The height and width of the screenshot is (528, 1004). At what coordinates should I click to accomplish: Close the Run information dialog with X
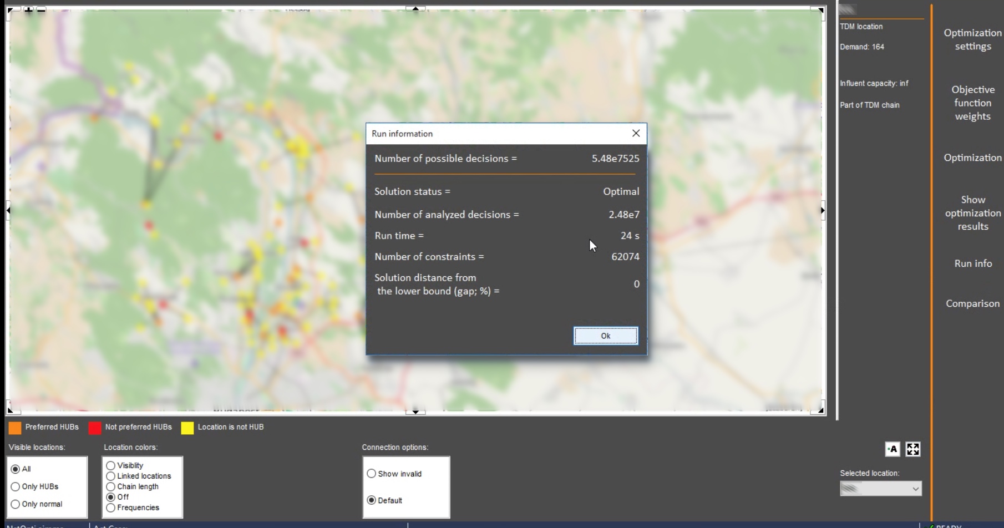636,133
